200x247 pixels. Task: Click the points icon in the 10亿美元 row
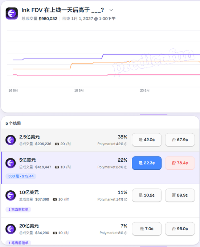click(x=55, y=199)
